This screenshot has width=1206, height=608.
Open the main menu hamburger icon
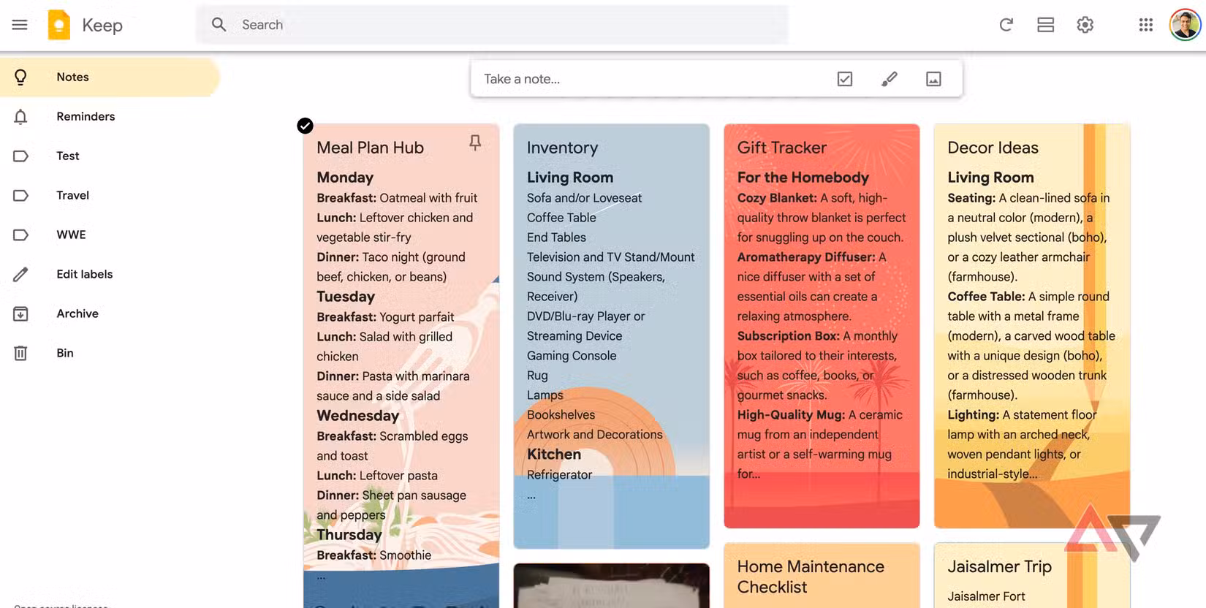pos(20,25)
